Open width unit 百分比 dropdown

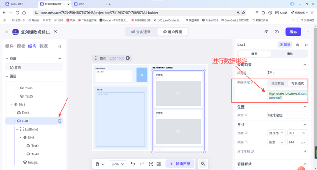pyautogui.click(x=276, y=133)
